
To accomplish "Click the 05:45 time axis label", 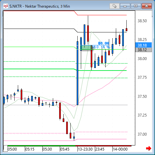I will point(65,149).
